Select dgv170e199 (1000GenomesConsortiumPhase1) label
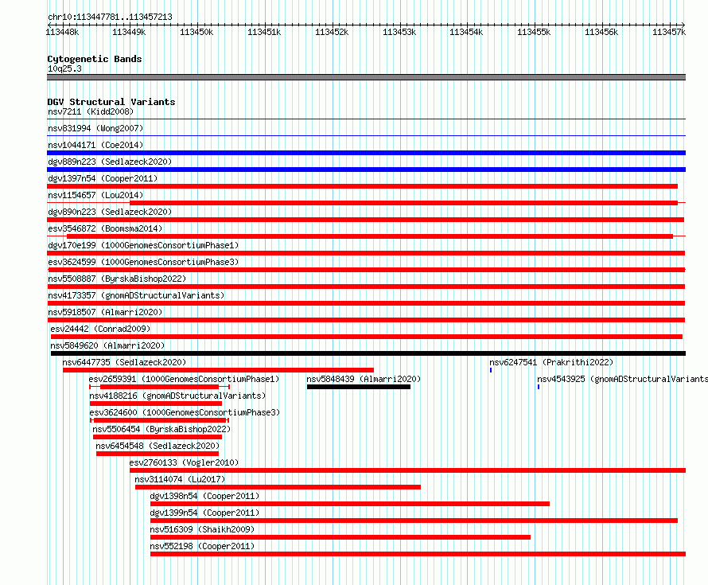Viewport: 708px width, 585px height. (143, 245)
